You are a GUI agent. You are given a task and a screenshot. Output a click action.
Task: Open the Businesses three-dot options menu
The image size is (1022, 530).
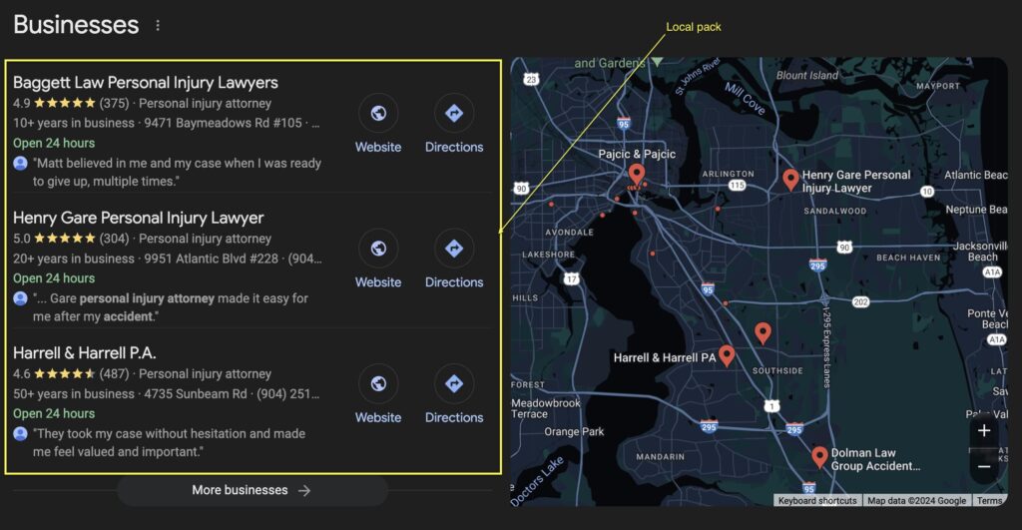click(158, 25)
